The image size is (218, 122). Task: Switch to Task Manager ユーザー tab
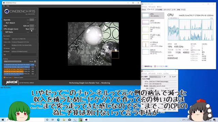click(174, 10)
